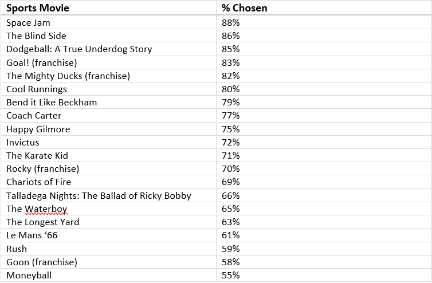Click the % Chosen header cell
Image resolution: width=432 pixels, height=283 pixels.
coord(324,7)
